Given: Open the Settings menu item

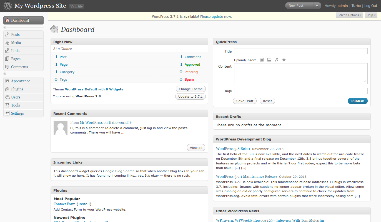Looking at the screenshot, I should click(23, 113).
